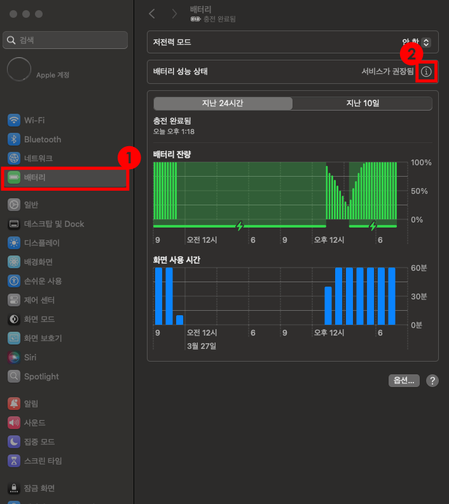Switch to 지난 10일 tab
Image resolution: width=449 pixels, height=504 pixels.
tap(363, 104)
